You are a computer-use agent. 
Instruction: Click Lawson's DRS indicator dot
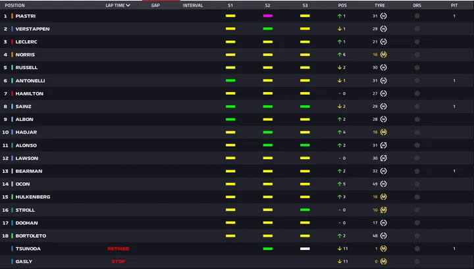(x=417, y=159)
